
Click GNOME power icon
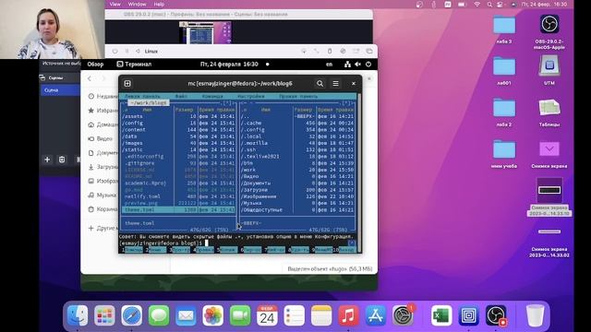point(368,65)
